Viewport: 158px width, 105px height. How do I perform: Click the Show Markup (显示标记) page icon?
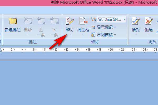click(x=93, y=27)
